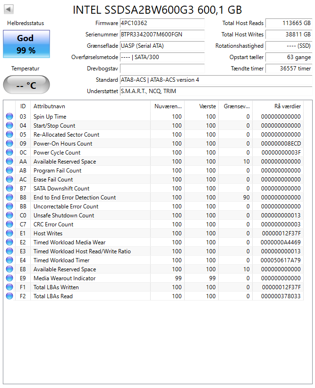Click the Attributnavn column header

point(90,106)
